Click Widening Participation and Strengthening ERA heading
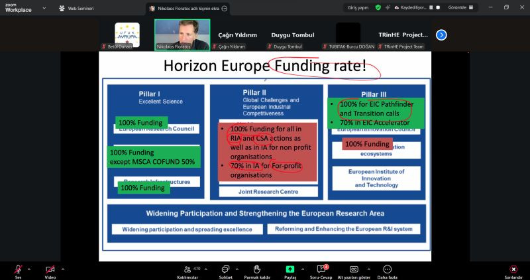 (265, 213)
